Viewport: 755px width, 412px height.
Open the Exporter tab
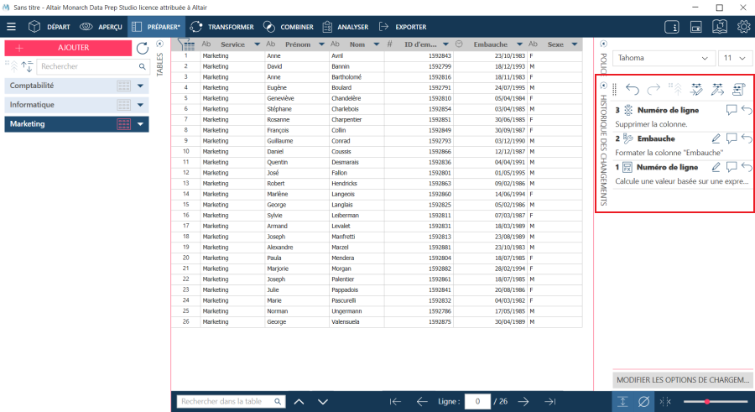tap(403, 27)
